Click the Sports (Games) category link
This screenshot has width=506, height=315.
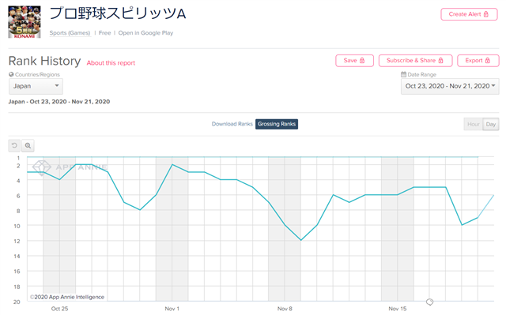tap(70, 33)
